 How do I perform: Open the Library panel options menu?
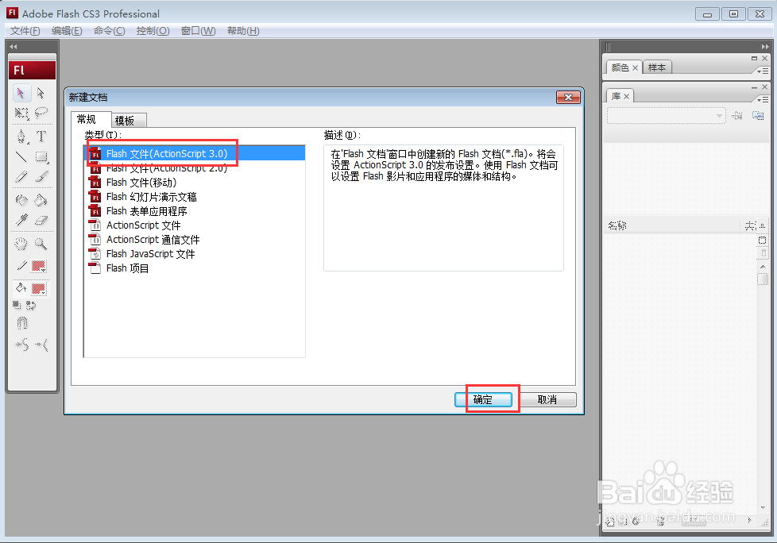[763, 99]
